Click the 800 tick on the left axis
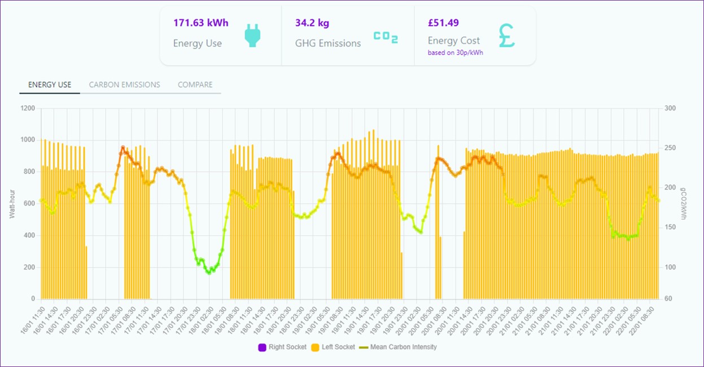Screen dimensions: 704x367 click(29, 171)
